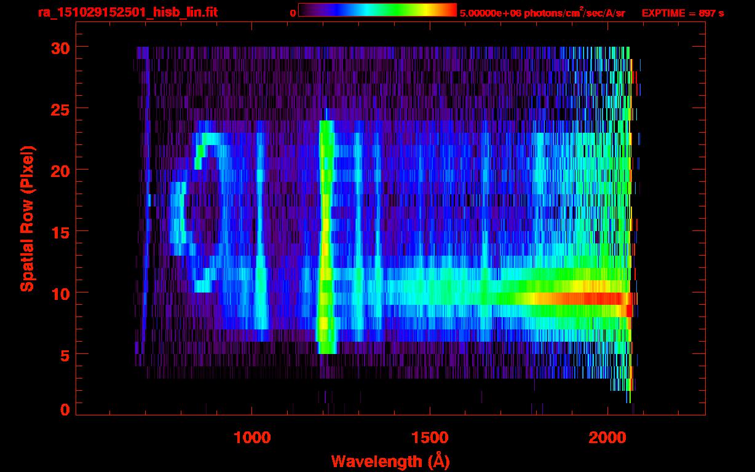
Task: Click the x-axis tick label 2000
Action: coord(607,438)
